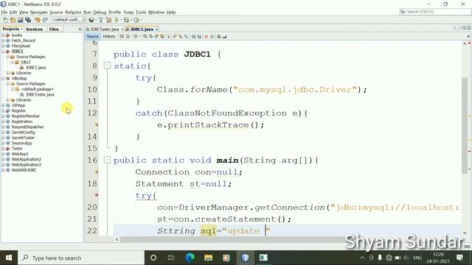Screen dimensions: 472x265
Task: Open the configuration dropdown showing default config
Action: point(69,20)
